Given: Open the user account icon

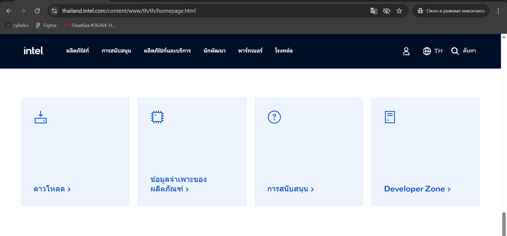Looking at the screenshot, I should [406, 51].
